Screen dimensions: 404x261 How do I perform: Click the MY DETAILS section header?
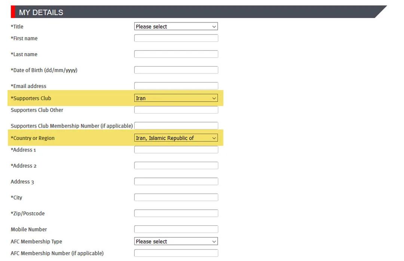(199, 12)
